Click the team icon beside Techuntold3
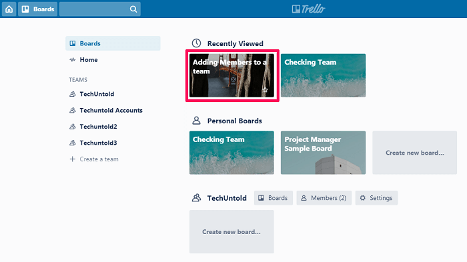Screen dimensions: 467x262 pos(72,143)
